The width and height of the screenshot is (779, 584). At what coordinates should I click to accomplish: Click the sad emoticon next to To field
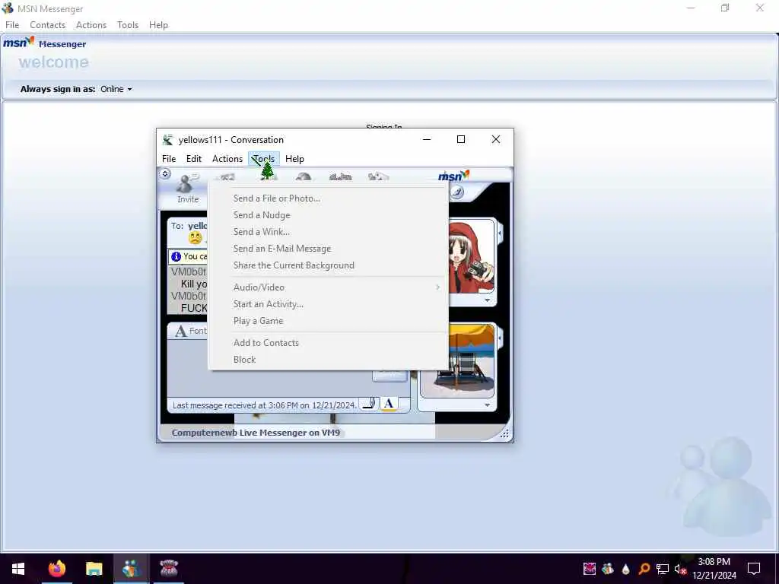pos(196,238)
